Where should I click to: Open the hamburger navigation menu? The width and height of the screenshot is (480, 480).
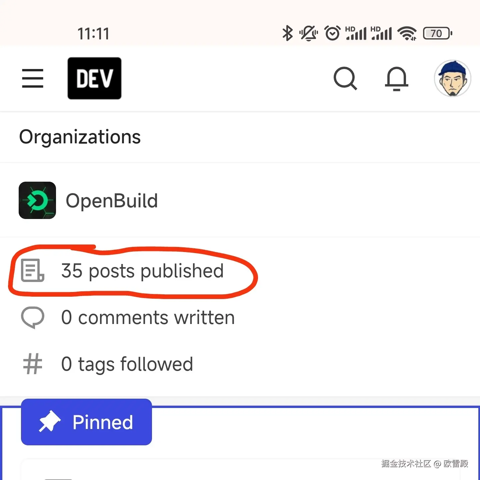[x=33, y=78]
